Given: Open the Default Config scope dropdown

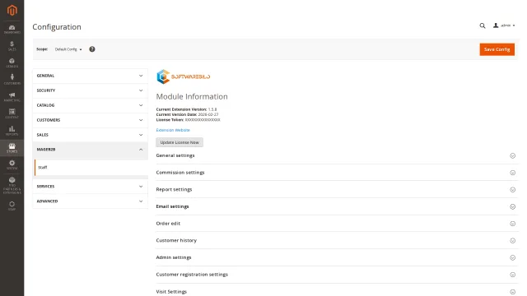Looking at the screenshot, I should [x=68, y=49].
